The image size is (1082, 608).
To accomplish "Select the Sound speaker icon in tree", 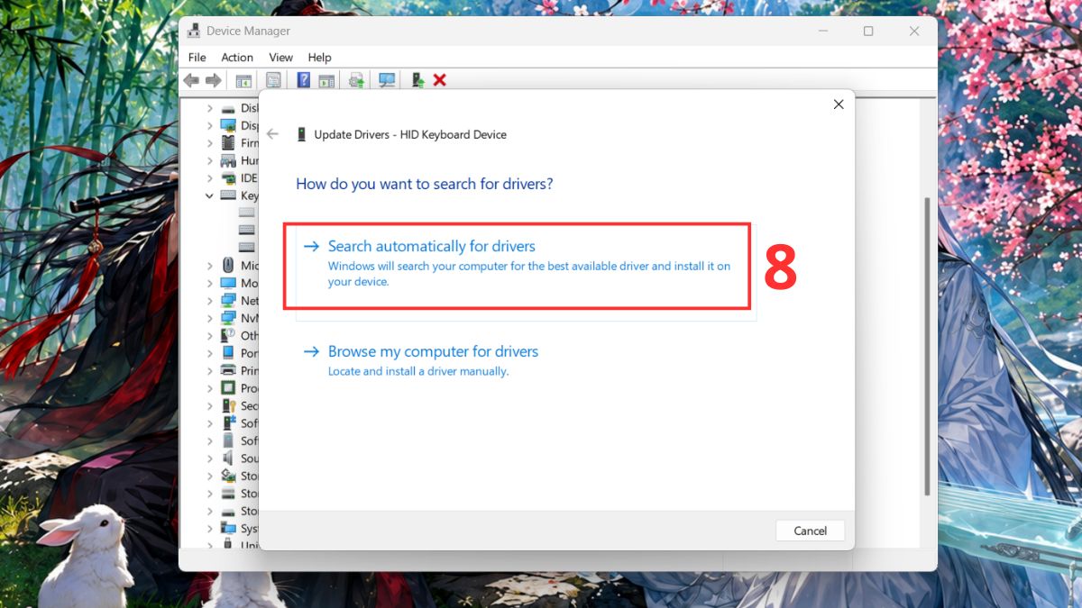I will coord(228,458).
